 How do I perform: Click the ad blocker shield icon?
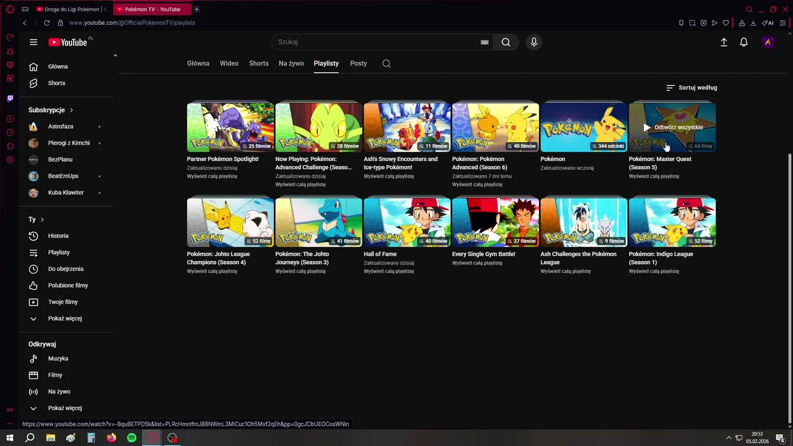(703, 23)
